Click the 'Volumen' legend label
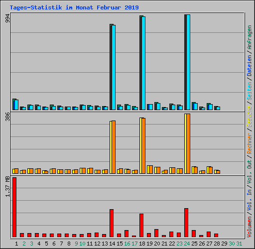 pyautogui.click(x=250, y=227)
